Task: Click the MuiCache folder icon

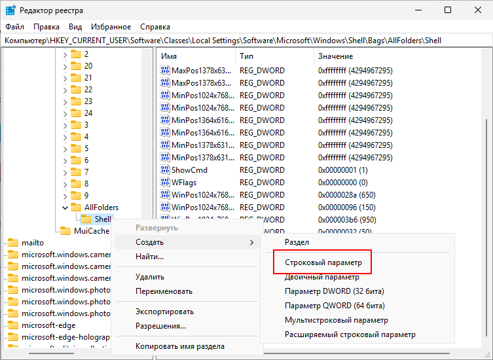Action: pyautogui.click(x=65, y=231)
